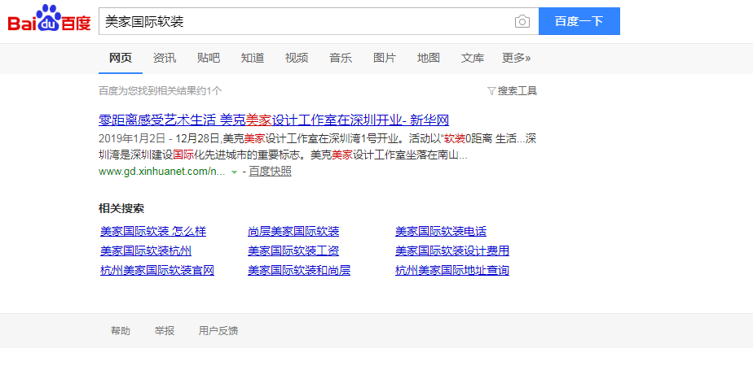This screenshot has height=379, width=753.
Task: Select related search 美家国际软装杭州
Action: click(146, 250)
